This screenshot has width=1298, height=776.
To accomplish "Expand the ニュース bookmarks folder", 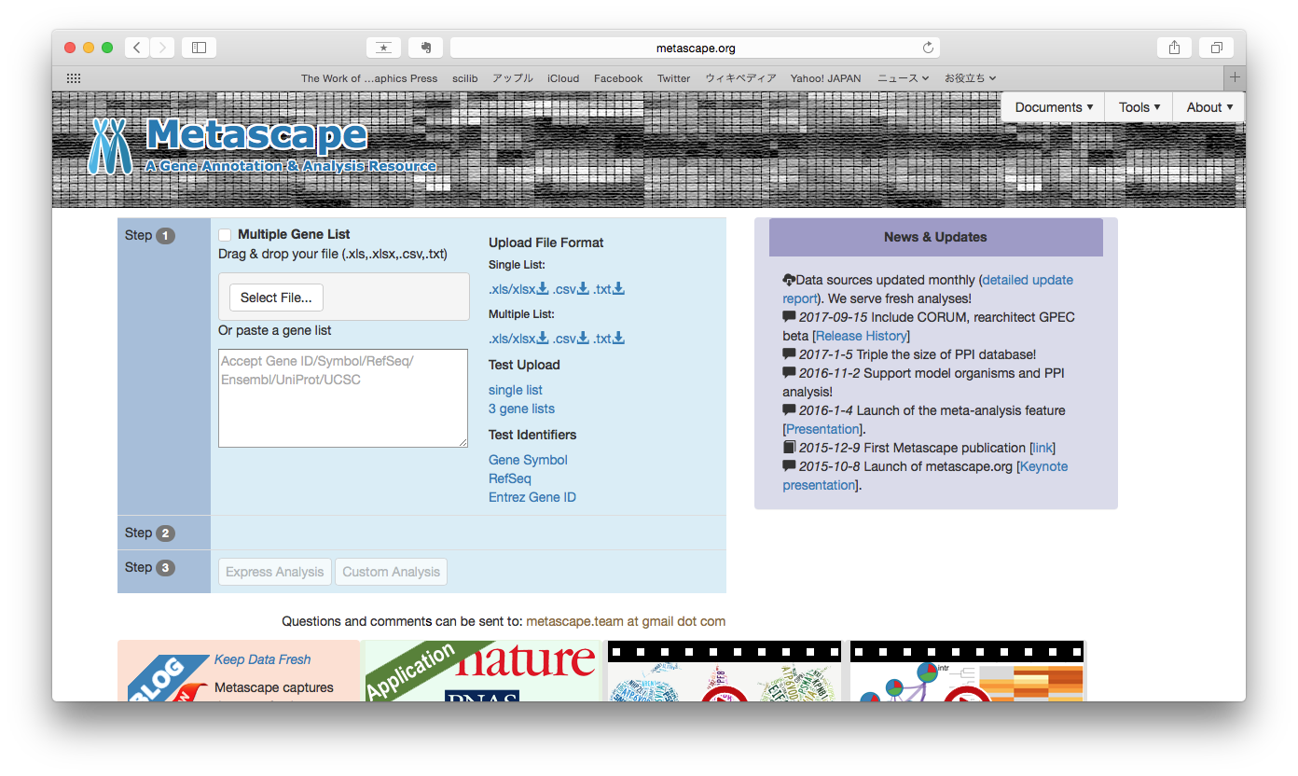I will (x=903, y=78).
